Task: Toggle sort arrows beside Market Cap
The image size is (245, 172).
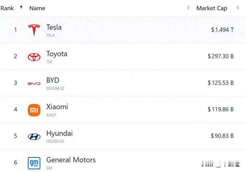Action: click(x=238, y=8)
